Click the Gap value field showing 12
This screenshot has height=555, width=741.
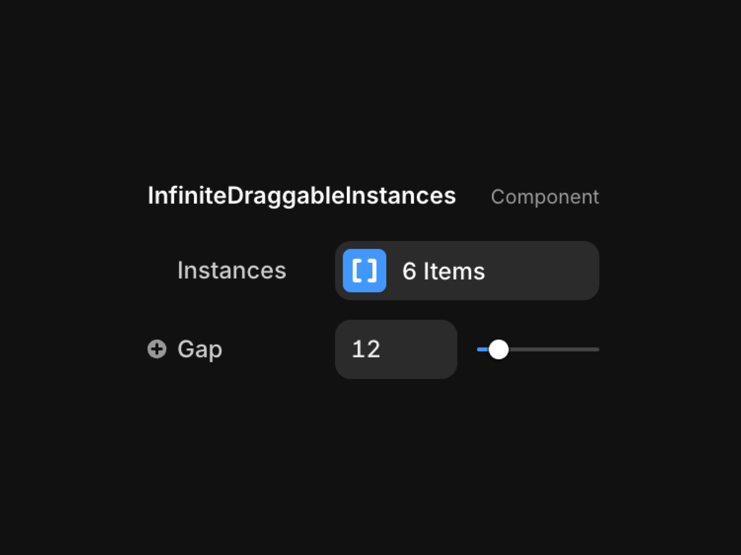(396, 349)
